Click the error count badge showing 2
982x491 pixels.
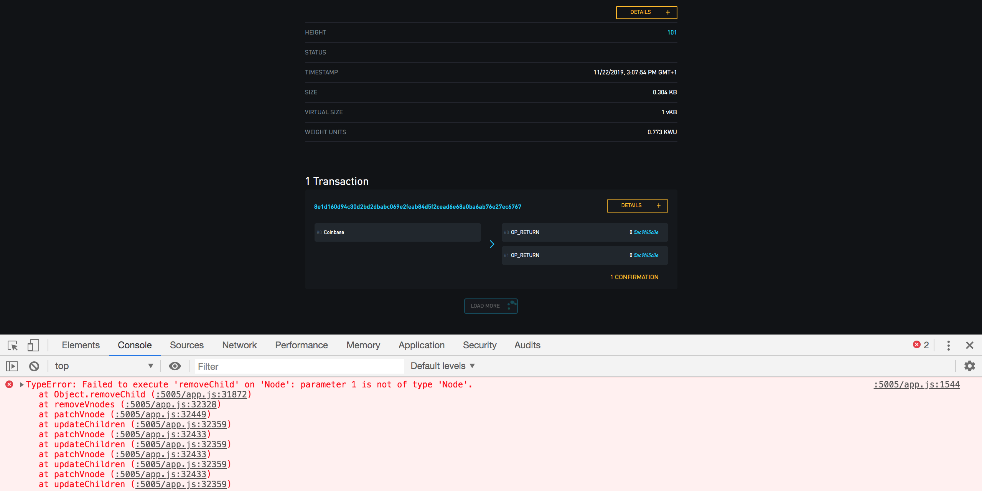[x=921, y=345]
